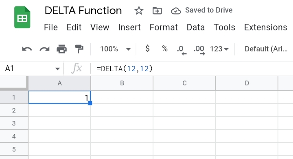293x159 pixels.
Task: Click the Redo icon
Action: click(x=44, y=49)
